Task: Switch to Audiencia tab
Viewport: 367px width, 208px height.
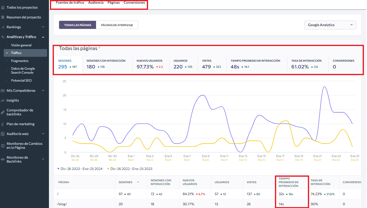Action: (x=96, y=2)
